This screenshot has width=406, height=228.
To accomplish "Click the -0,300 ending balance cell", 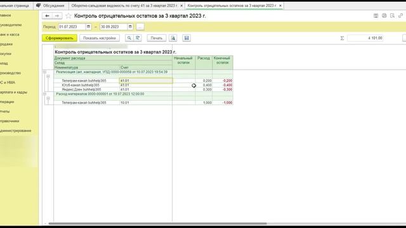I will [x=223, y=89].
